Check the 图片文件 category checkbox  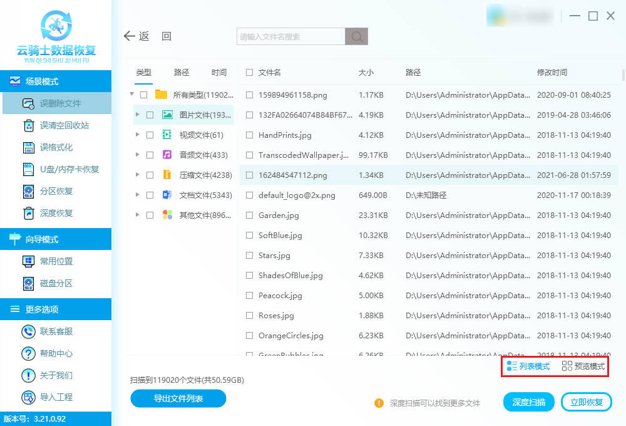click(150, 115)
